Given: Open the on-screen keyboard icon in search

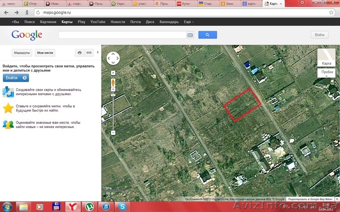Looking at the screenshot, I should tap(190, 35).
